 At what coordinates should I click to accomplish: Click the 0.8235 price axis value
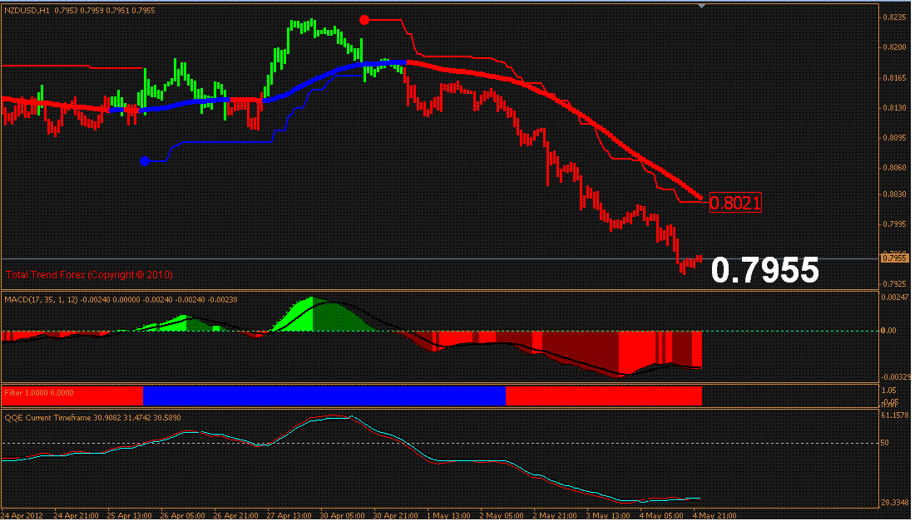tap(894, 17)
